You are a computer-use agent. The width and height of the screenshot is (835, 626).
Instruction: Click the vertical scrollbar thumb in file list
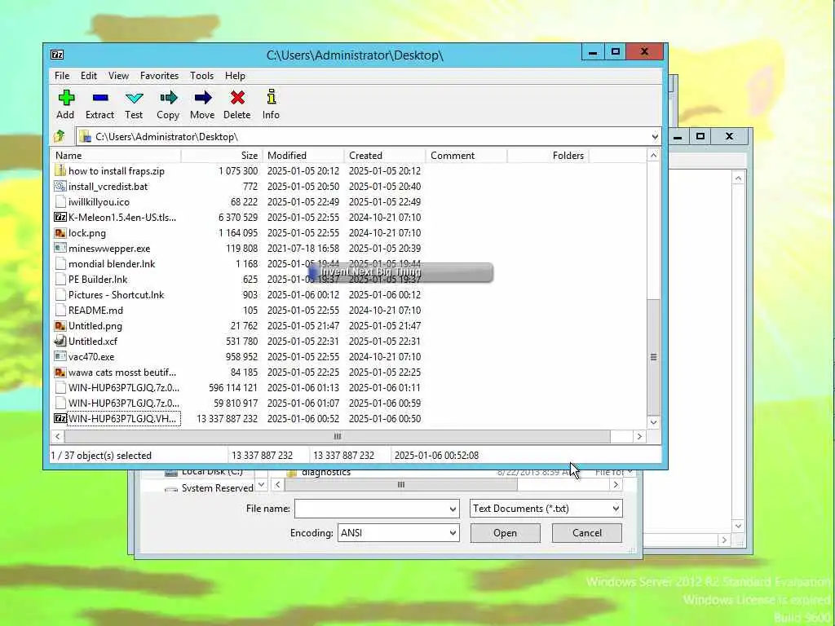pos(653,357)
